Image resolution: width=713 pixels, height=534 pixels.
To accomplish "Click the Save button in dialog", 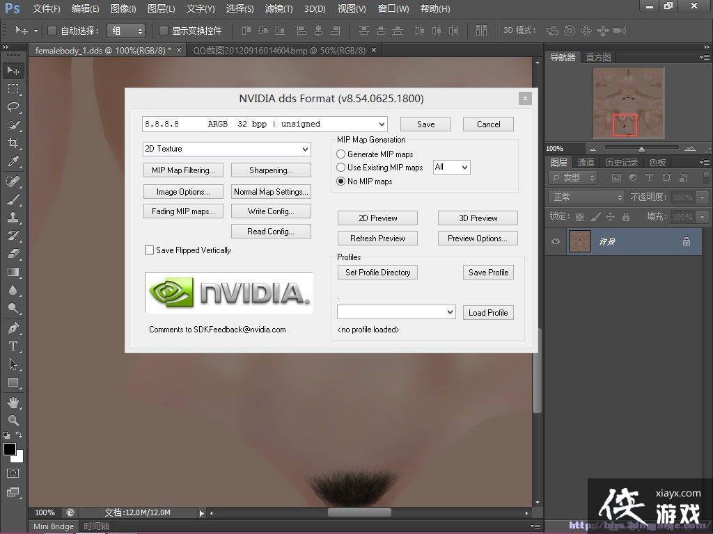I will (x=425, y=124).
